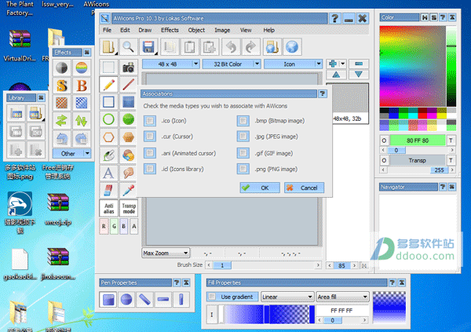Image resolution: width=471 pixels, height=332 pixels.
Task: Click Cancel in Associations dialog
Action: pyautogui.click(x=304, y=188)
